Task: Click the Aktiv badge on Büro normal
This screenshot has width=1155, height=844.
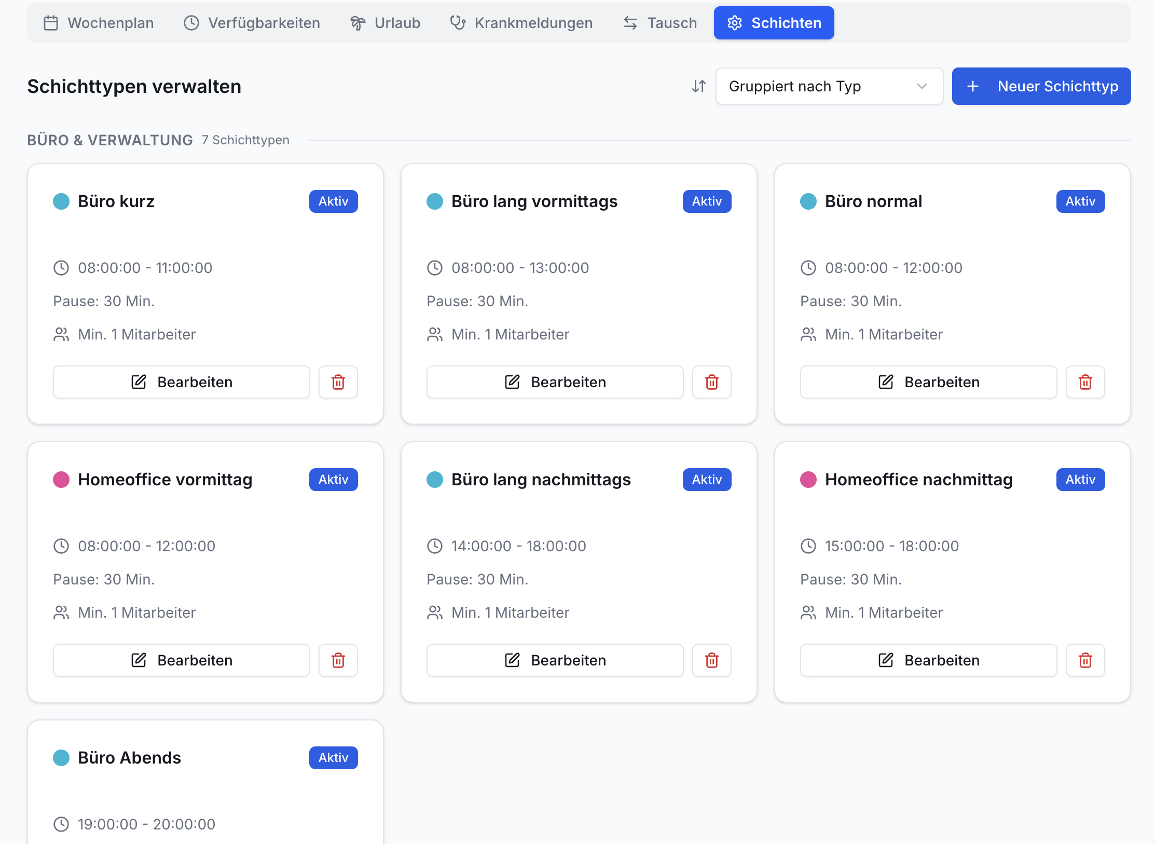Action: click(1081, 201)
